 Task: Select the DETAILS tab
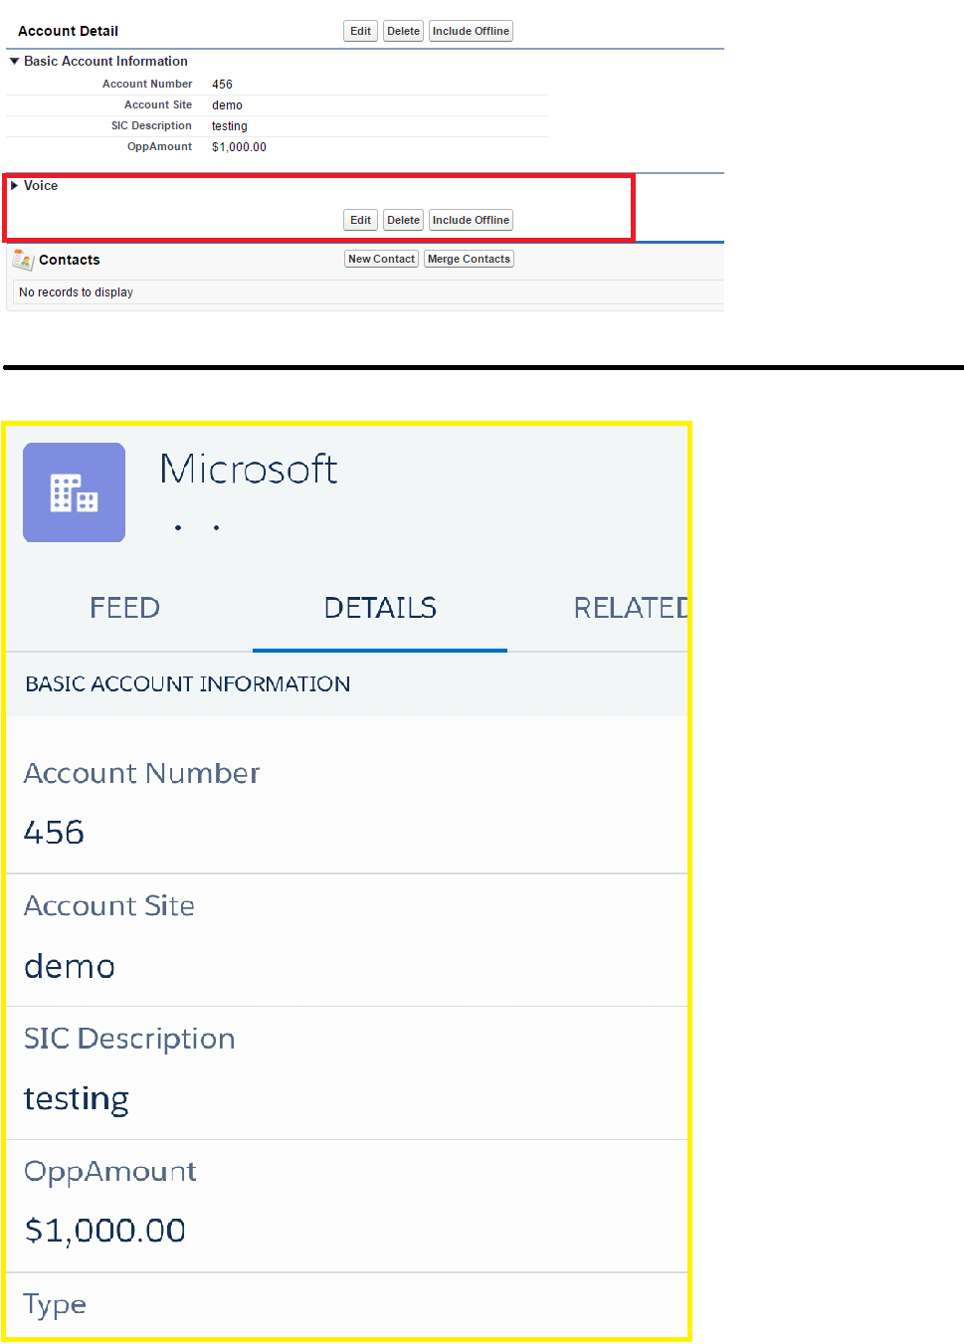click(380, 608)
